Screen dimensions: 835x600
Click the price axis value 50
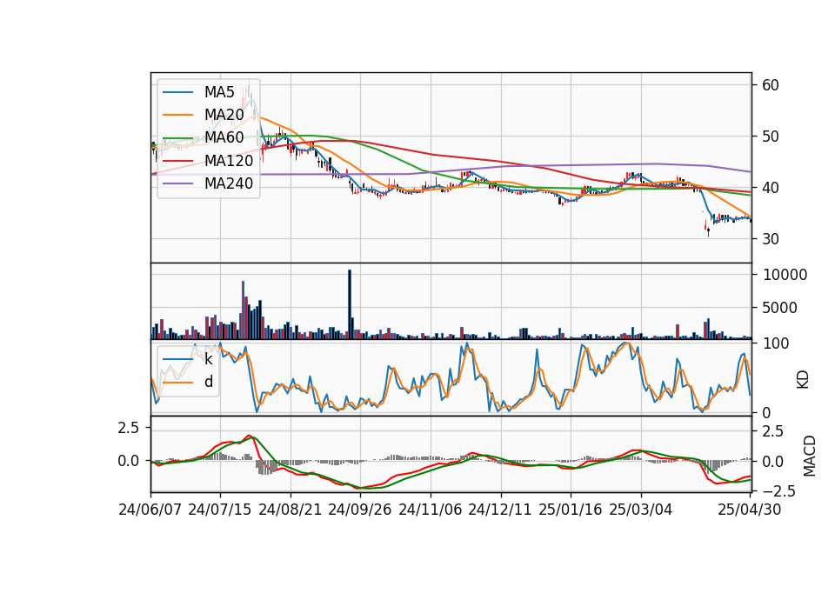[770, 137]
